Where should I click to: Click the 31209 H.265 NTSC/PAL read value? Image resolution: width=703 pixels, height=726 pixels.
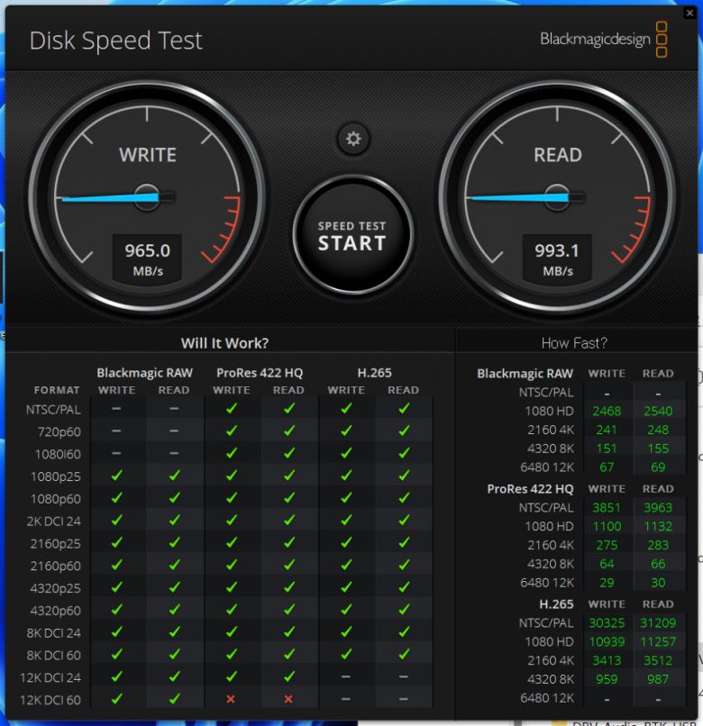(x=657, y=623)
